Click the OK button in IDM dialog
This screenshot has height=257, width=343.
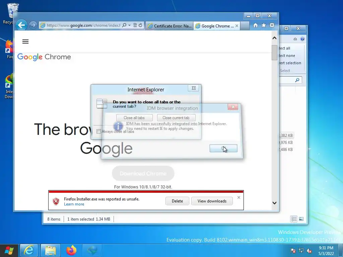click(x=223, y=148)
